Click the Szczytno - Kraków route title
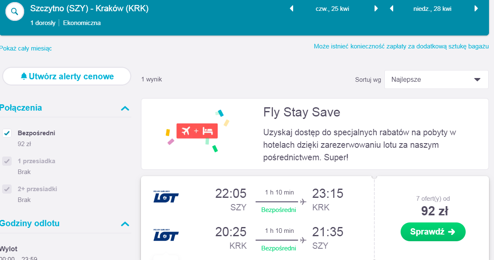Viewport: 494px width, 260px height. click(90, 8)
